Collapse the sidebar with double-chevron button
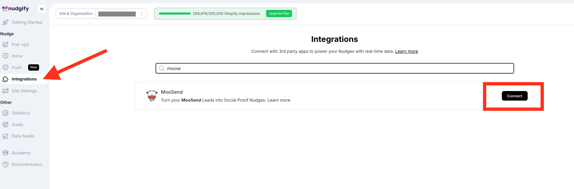Image resolution: width=574 pixels, height=189 pixels. pos(42,9)
